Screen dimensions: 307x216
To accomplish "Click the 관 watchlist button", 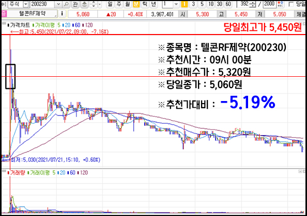I will pyautogui.click(x=75, y=4).
